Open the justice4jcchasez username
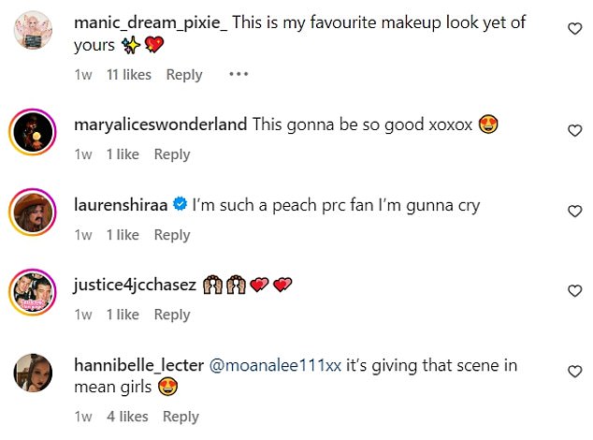The height and width of the screenshot is (440, 593). [135, 286]
